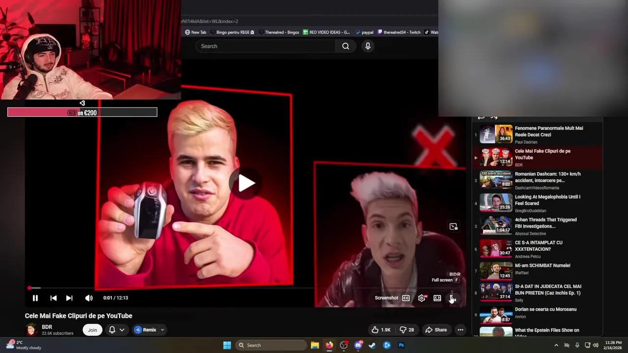Click taskbar Search box
This screenshot has height=353, width=628.
[x=271, y=345]
